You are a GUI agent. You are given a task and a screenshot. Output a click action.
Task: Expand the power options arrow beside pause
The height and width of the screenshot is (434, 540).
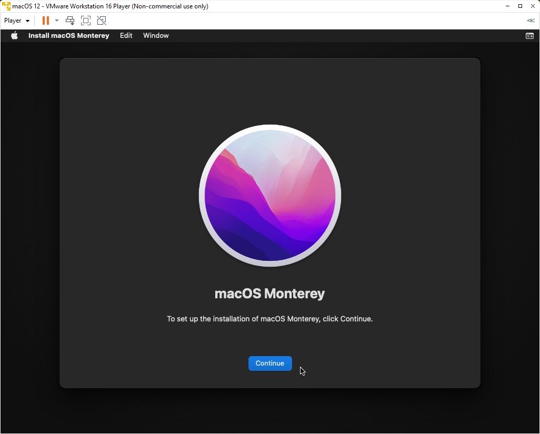tap(57, 21)
